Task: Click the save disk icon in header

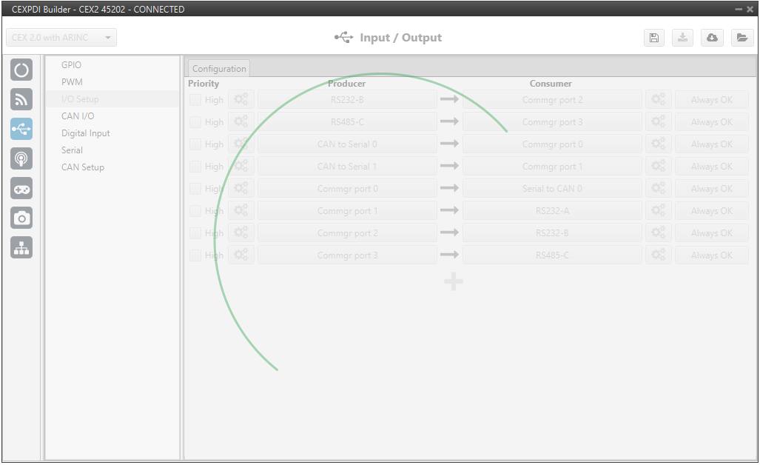Action: coord(653,38)
